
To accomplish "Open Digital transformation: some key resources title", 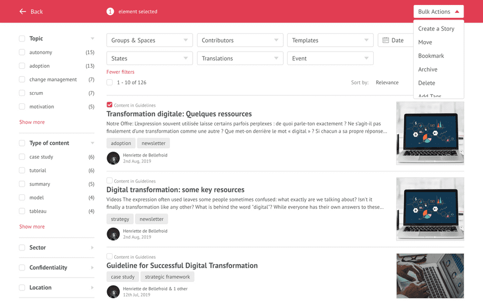I will click(x=175, y=189).
